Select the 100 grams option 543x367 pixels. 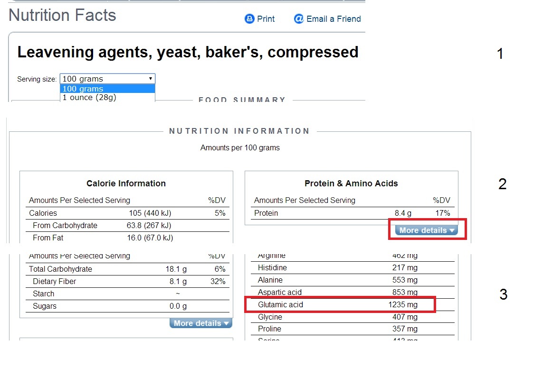(x=107, y=89)
